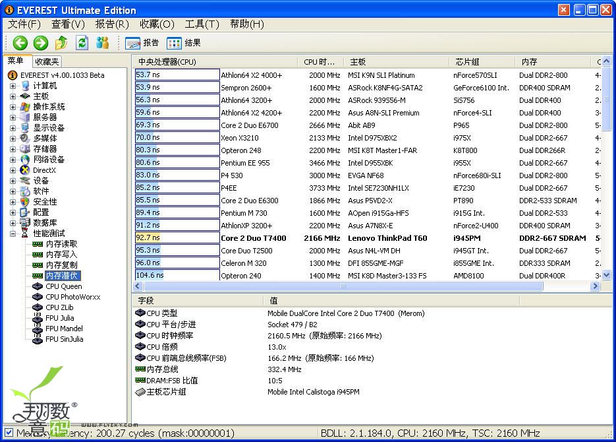616x442 pixels.
Task: Expand the 存储器 tree node
Action: click(13, 150)
